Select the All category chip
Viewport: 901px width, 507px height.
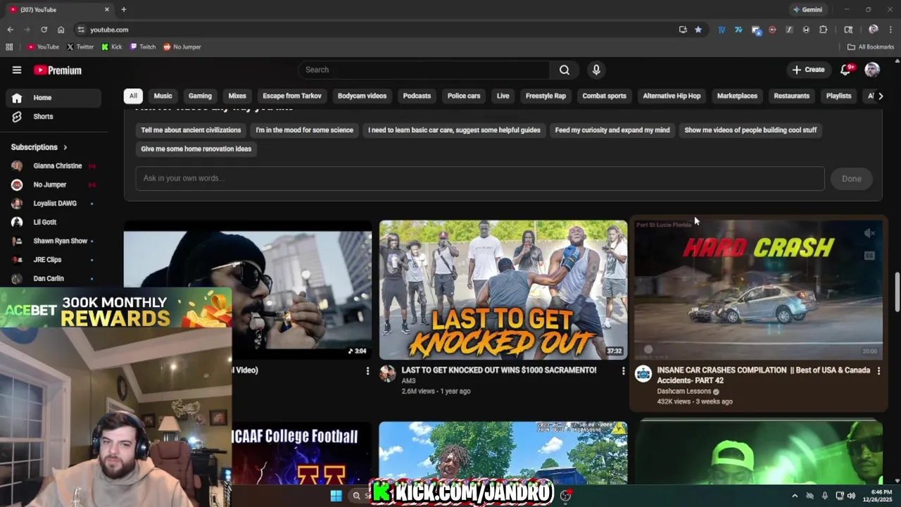pos(133,96)
